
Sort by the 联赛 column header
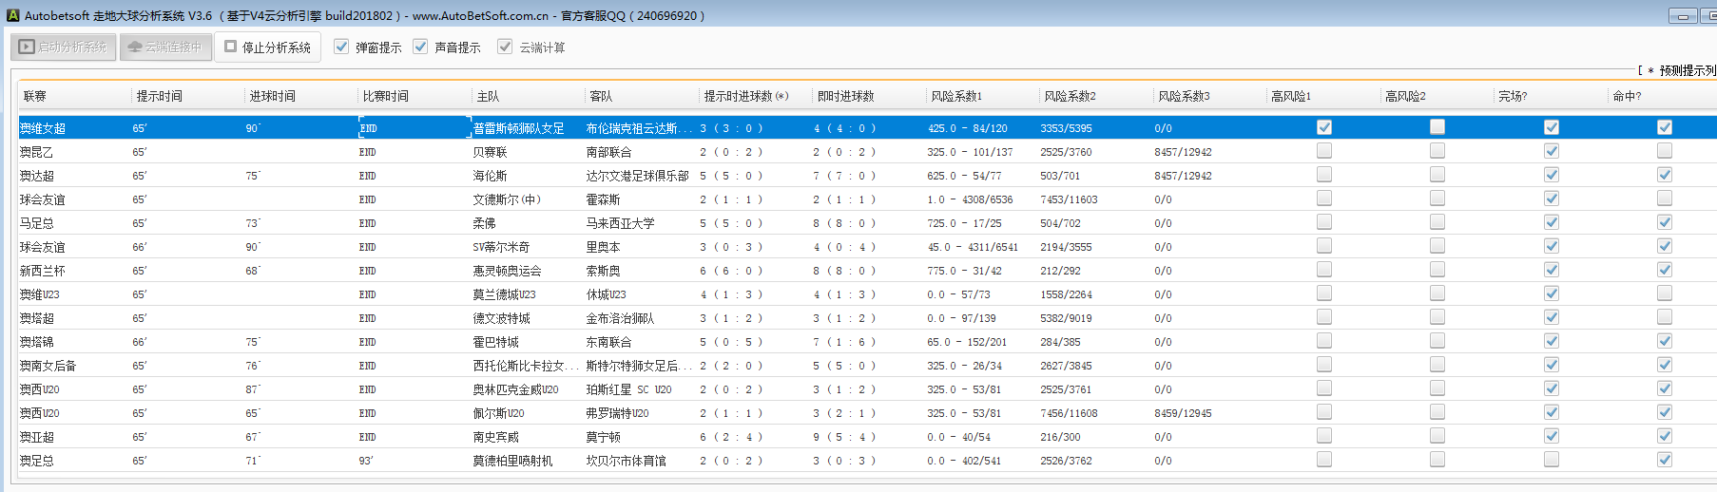(x=35, y=96)
